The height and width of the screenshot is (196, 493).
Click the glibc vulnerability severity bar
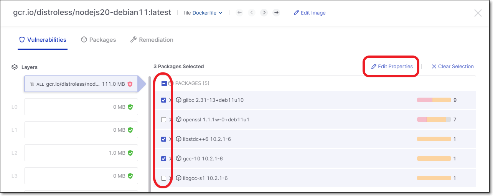(434, 100)
